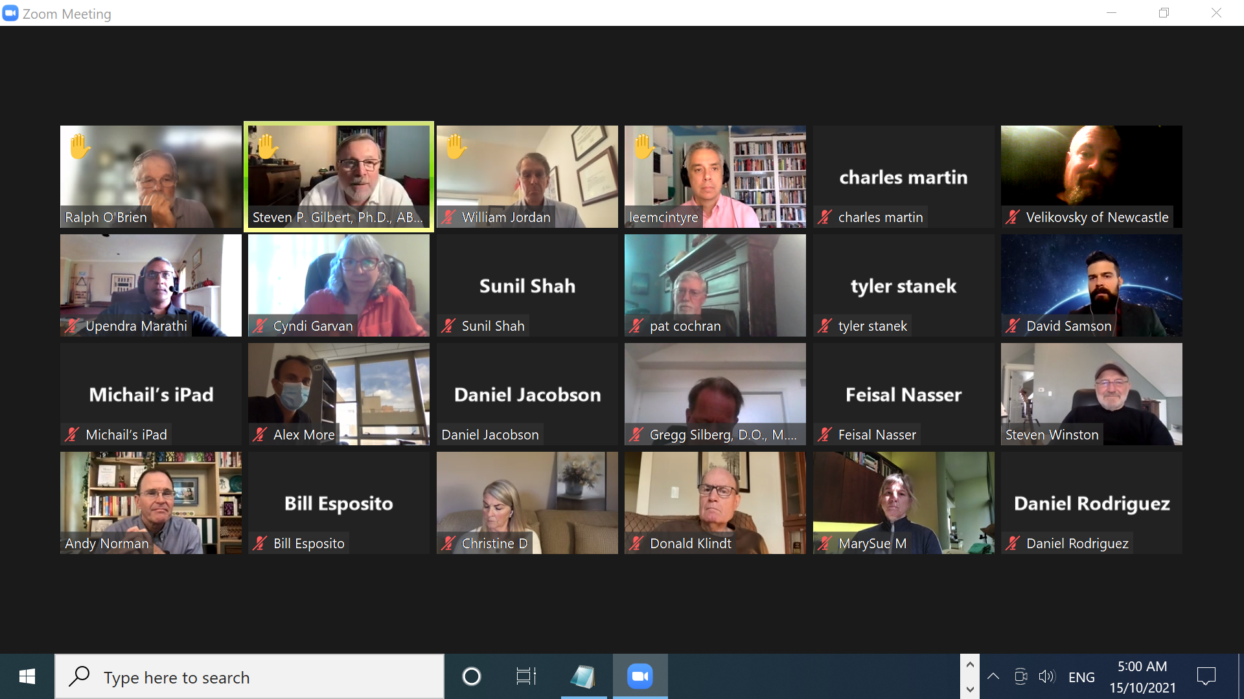The image size is (1244, 699).
Task: Click the muted mic icon beside charles martin
Action: [824, 217]
